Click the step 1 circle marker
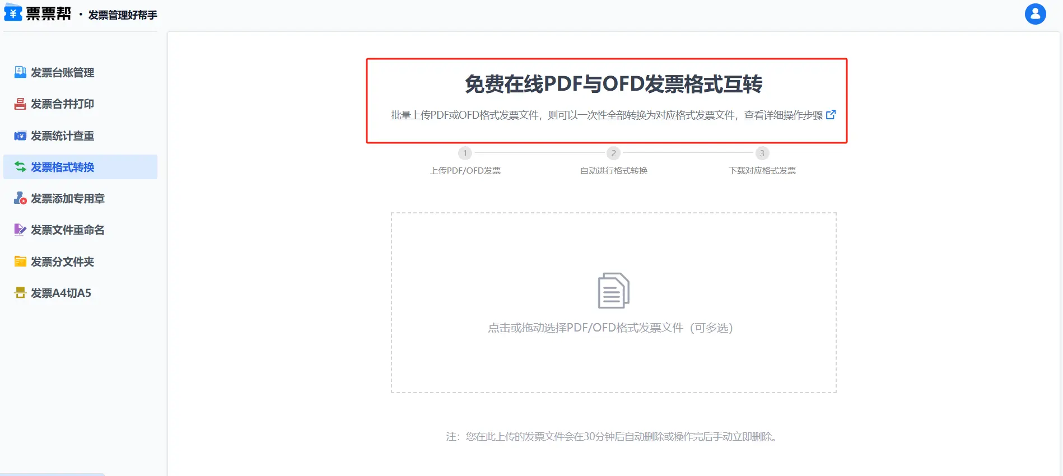This screenshot has height=476, width=1063. pyautogui.click(x=465, y=153)
